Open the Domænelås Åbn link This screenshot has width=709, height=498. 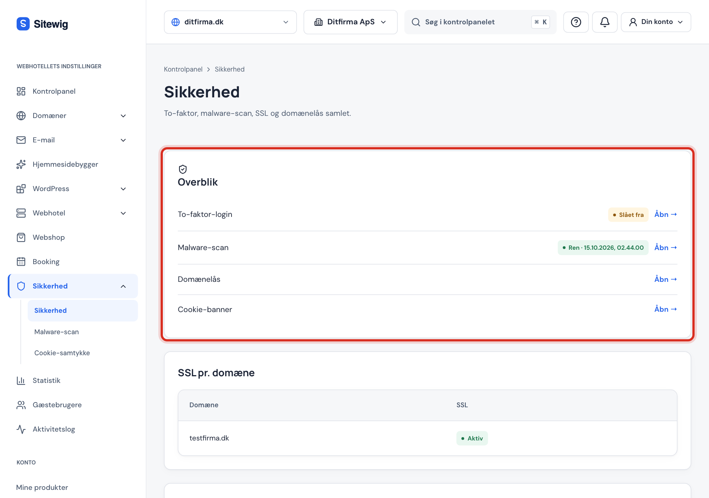click(666, 279)
